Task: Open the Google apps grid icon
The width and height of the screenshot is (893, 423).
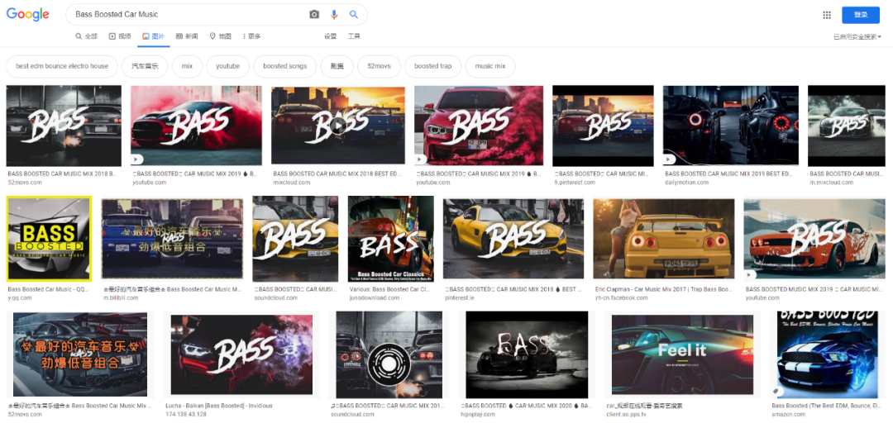Action: [x=827, y=15]
